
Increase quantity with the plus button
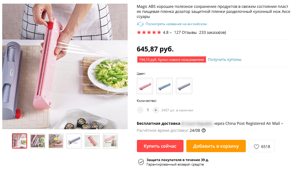pyautogui.click(x=156, y=110)
